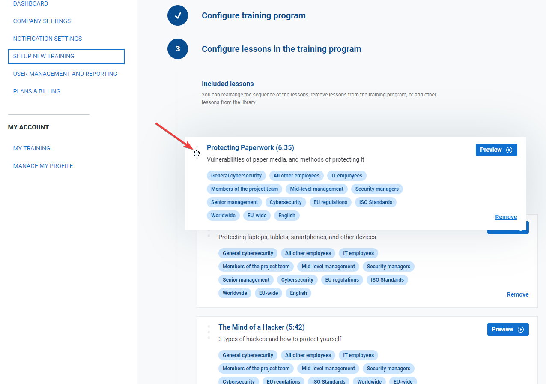Click the step 3 number circle

tap(178, 49)
